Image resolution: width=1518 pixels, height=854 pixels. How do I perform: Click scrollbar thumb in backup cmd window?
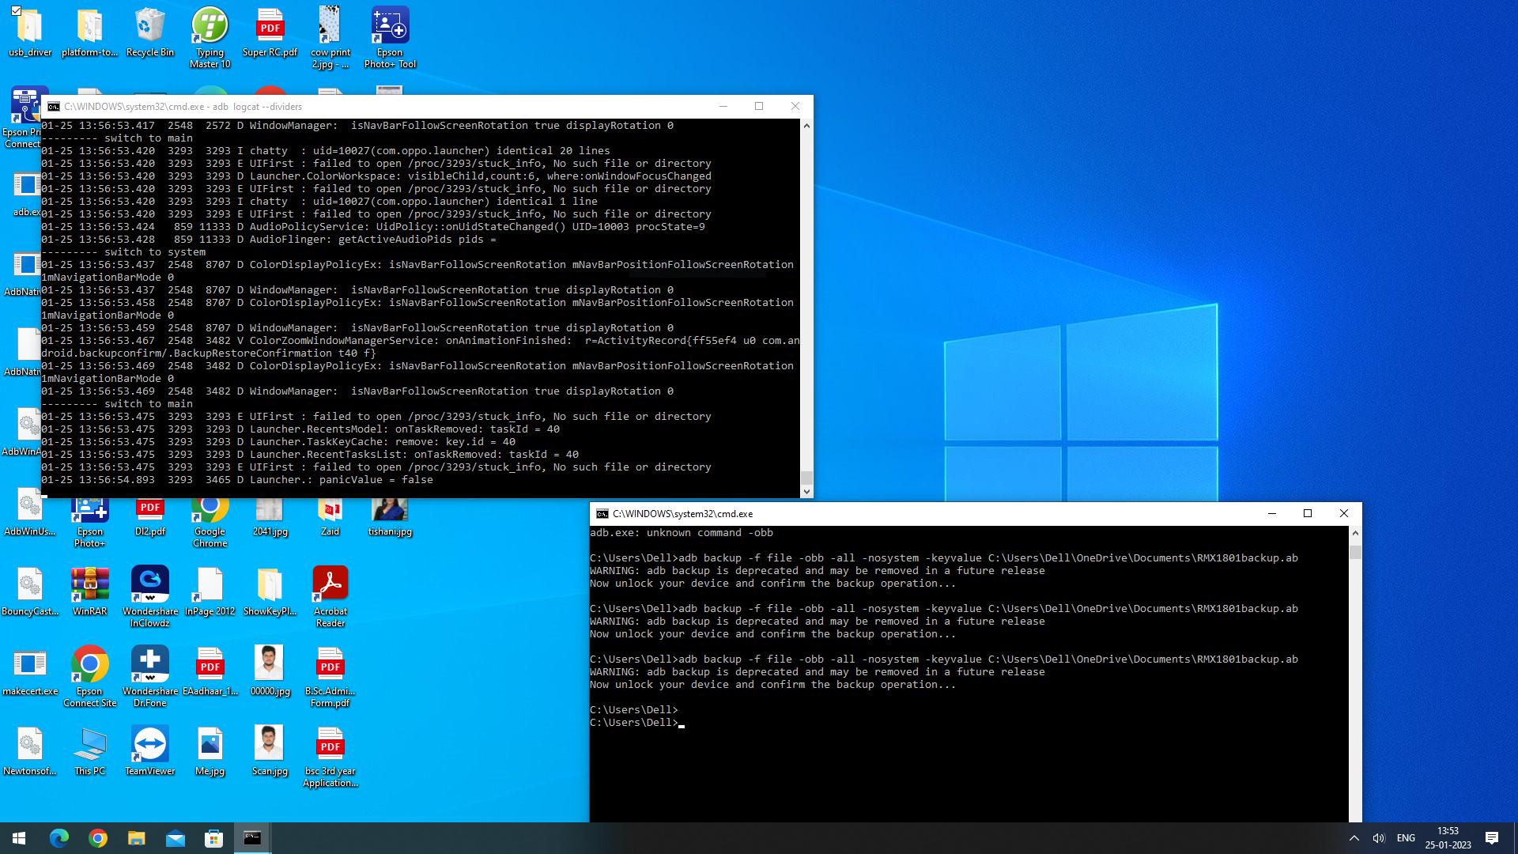coord(1355,551)
